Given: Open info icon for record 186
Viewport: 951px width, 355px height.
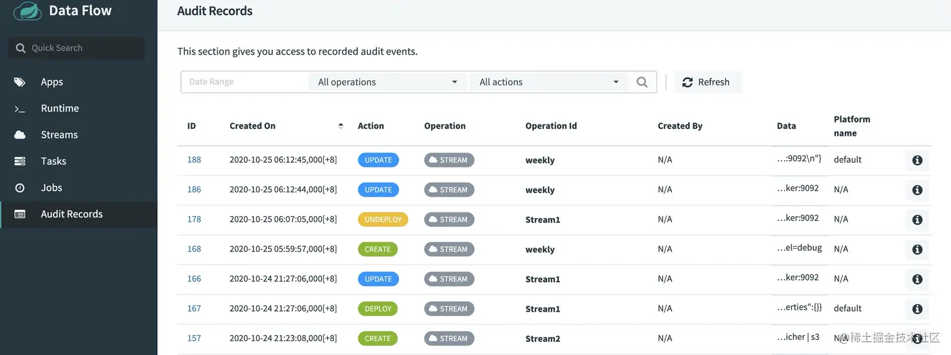Looking at the screenshot, I should point(917,190).
